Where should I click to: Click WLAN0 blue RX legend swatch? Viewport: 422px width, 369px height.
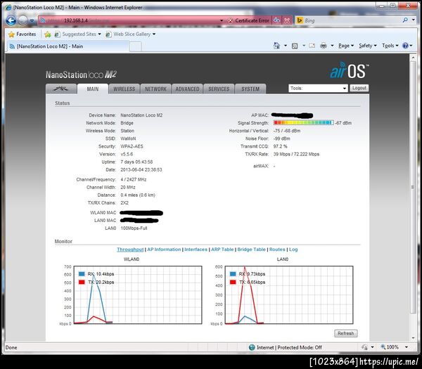click(82, 274)
